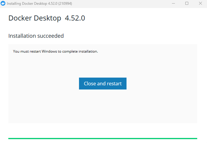Close the installer using the X button
Image resolution: width=207 pixels, height=143 pixels.
[x=200, y=4]
